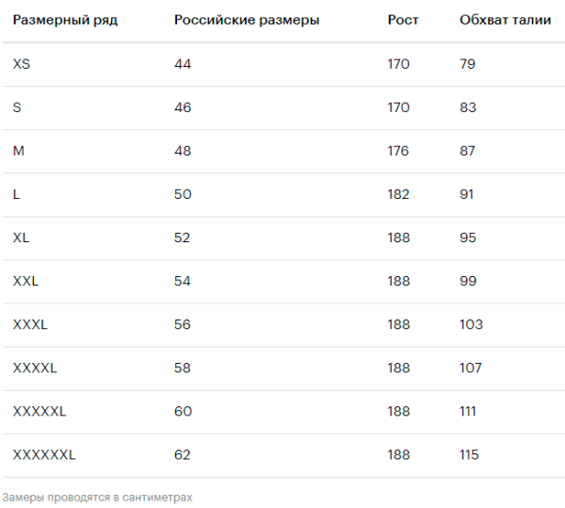Select Russian size 50 value
This screenshot has height=508, width=565.
coord(183,194)
